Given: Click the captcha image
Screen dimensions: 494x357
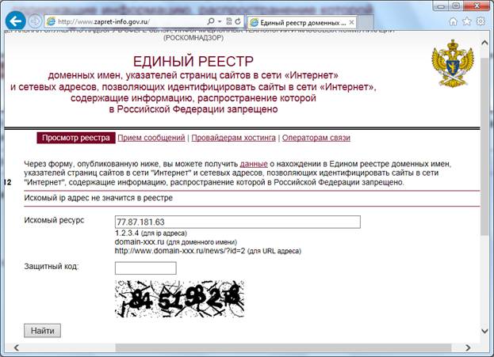Looking at the screenshot, I should click(179, 298).
